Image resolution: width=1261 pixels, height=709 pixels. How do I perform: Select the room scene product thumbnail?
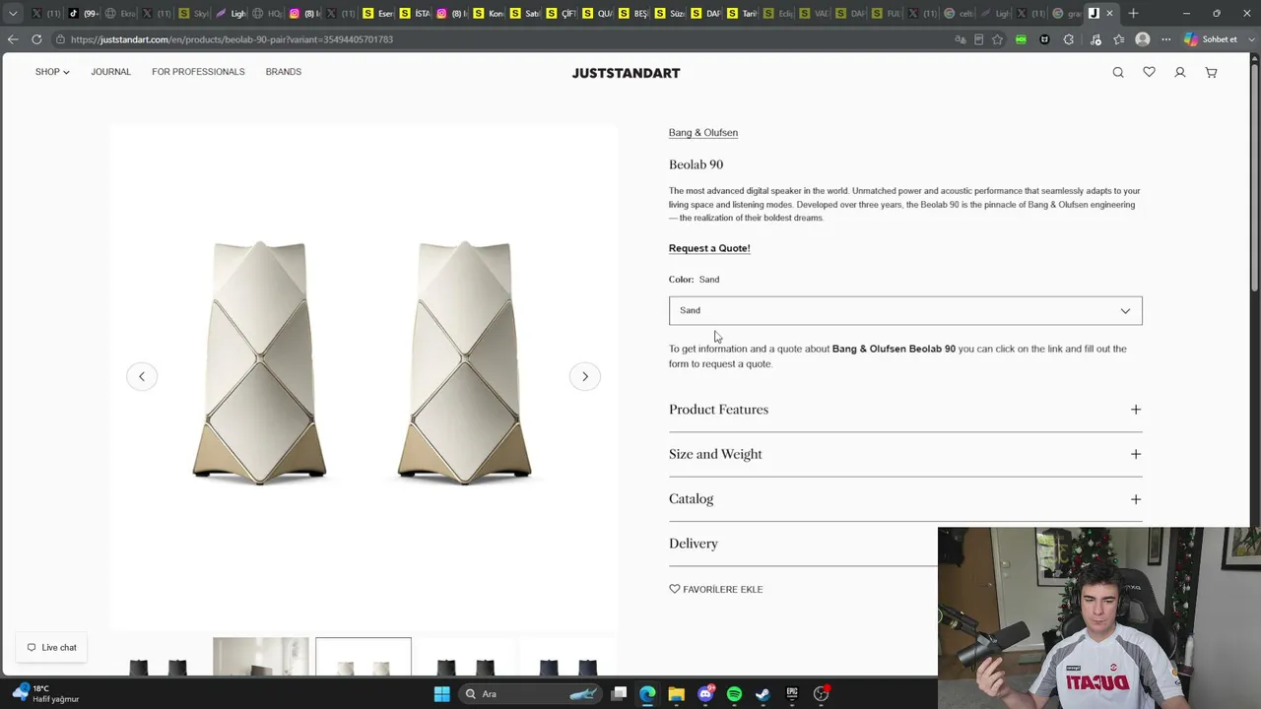coord(261,657)
